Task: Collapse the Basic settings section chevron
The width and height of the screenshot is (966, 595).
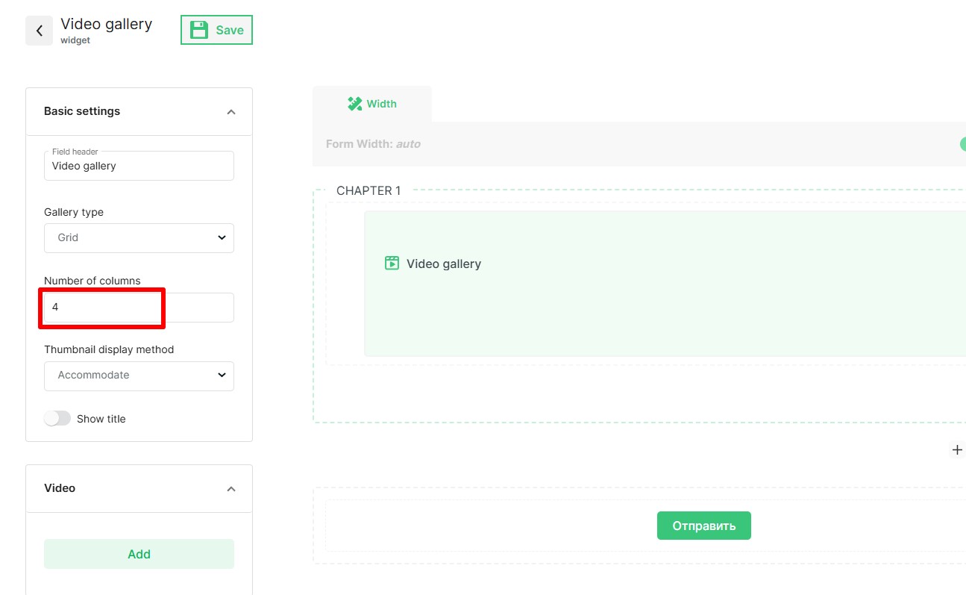Action: pyautogui.click(x=231, y=112)
